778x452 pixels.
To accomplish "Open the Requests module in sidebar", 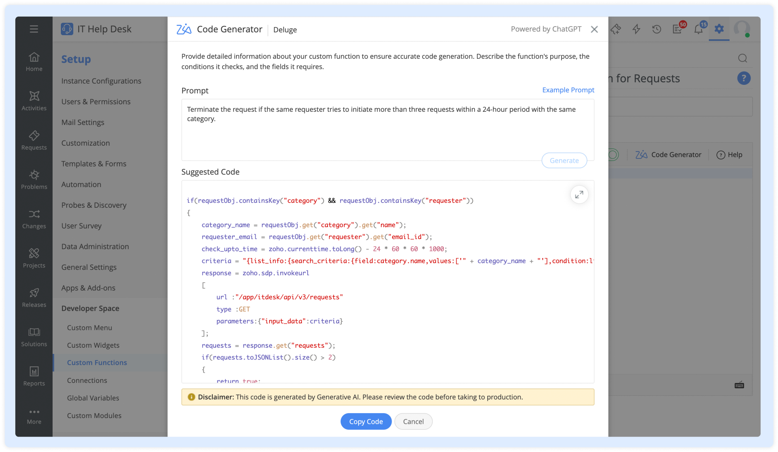I will 34,141.
